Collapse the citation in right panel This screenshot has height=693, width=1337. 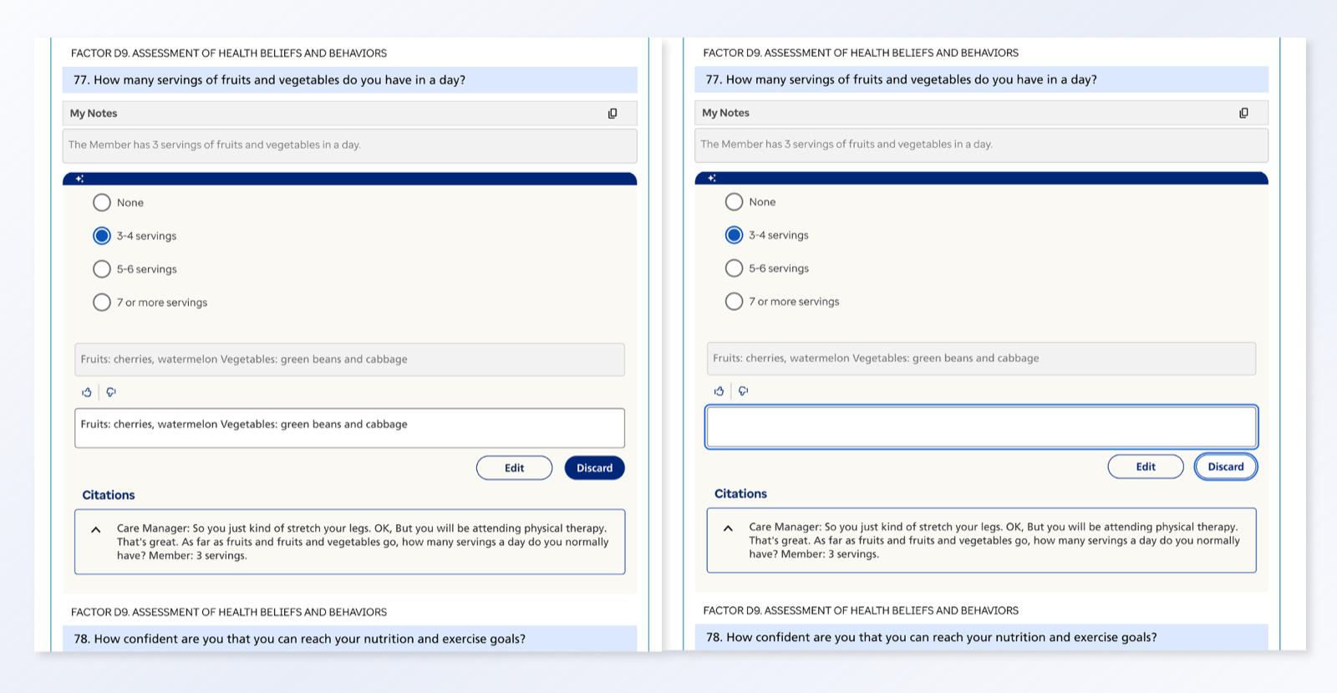tap(728, 527)
